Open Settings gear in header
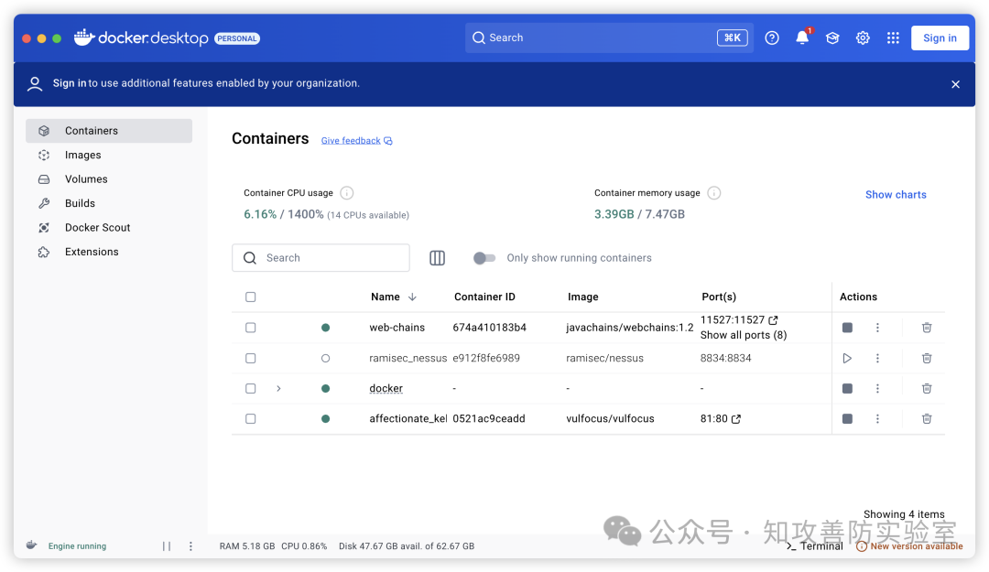This screenshot has height=572, width=989. (x=863, y=38)
